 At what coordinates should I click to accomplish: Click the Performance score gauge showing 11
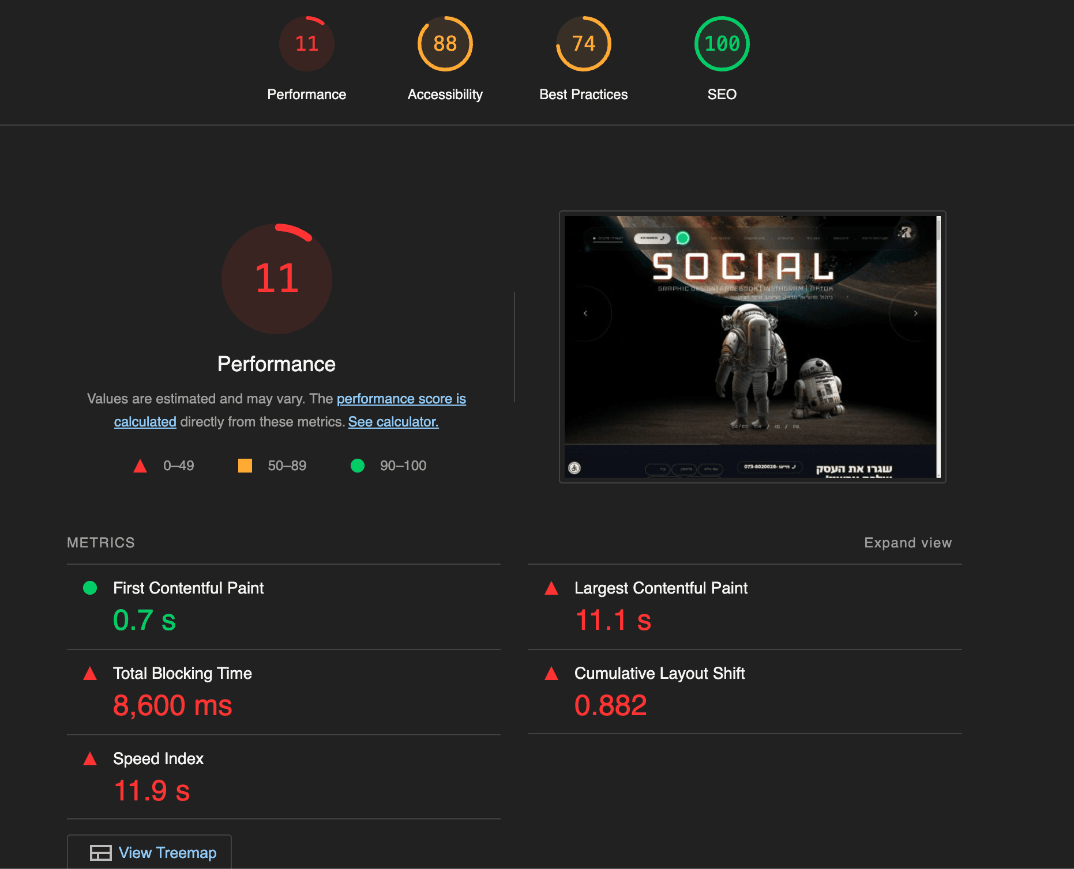click(306, 43)
